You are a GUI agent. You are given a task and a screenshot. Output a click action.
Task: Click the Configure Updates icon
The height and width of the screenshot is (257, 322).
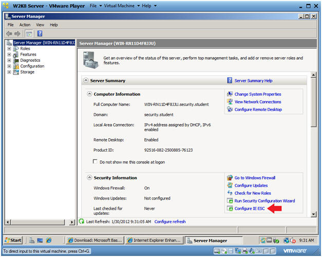230,185
